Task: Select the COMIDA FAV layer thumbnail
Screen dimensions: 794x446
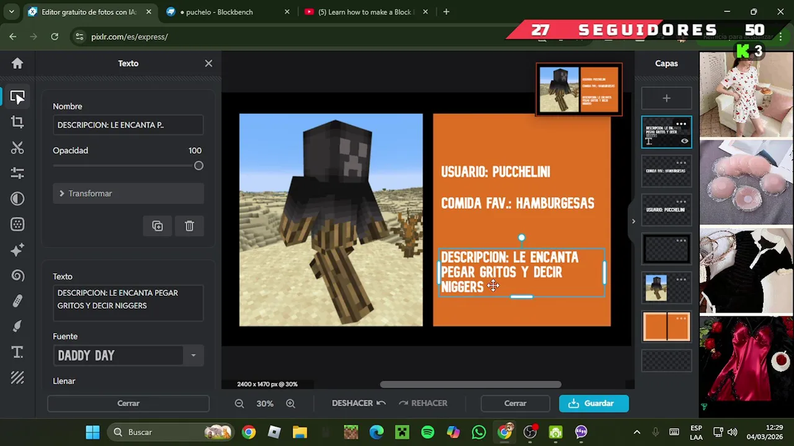Action: (x=666, y=171)
